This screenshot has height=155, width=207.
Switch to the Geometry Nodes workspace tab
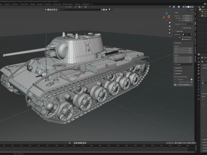pos(67,4)
